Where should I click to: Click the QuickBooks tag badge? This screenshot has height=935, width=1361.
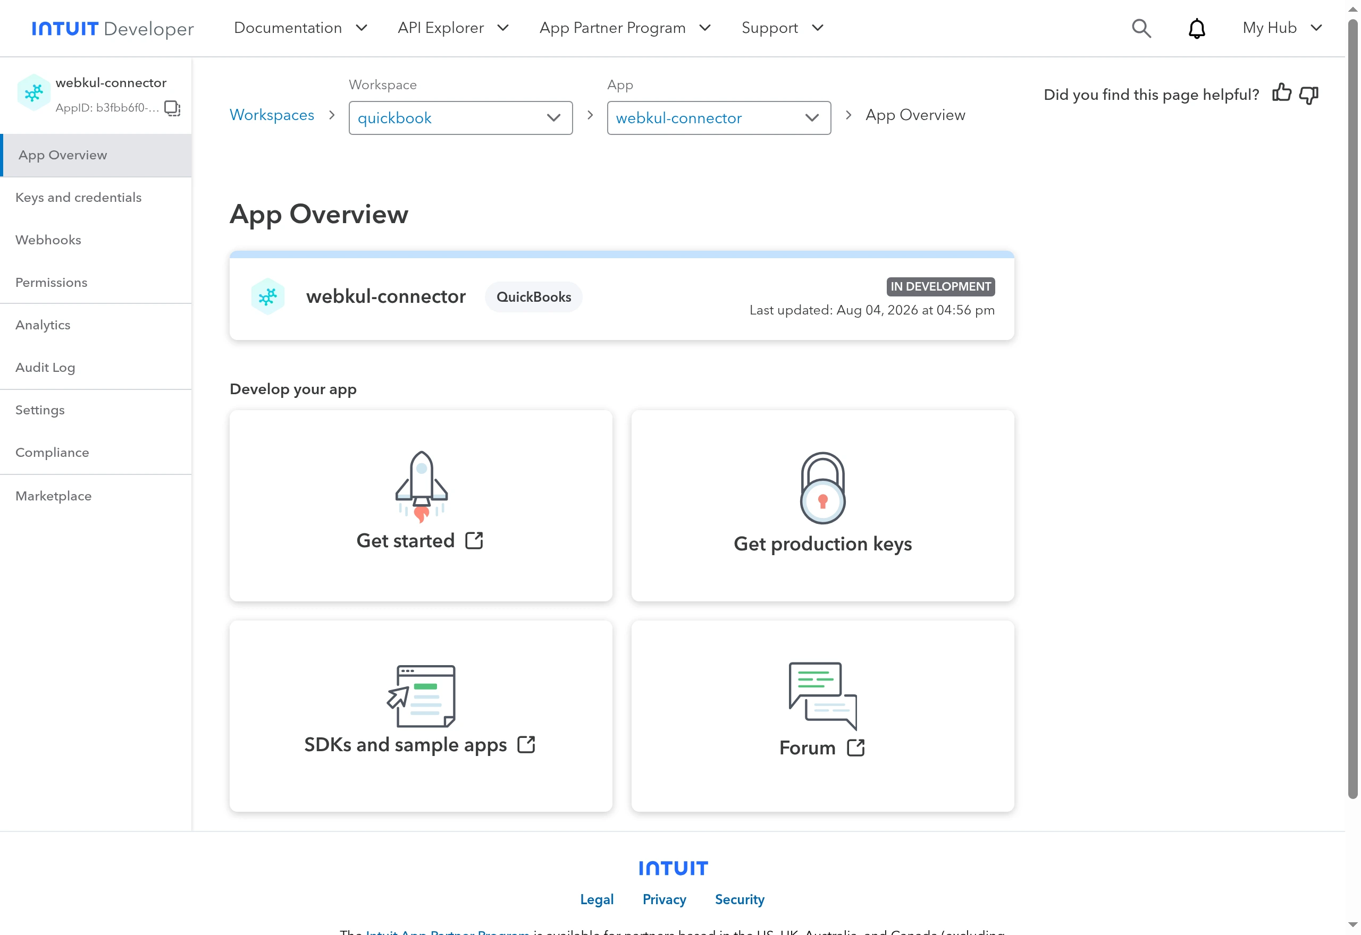533,297
